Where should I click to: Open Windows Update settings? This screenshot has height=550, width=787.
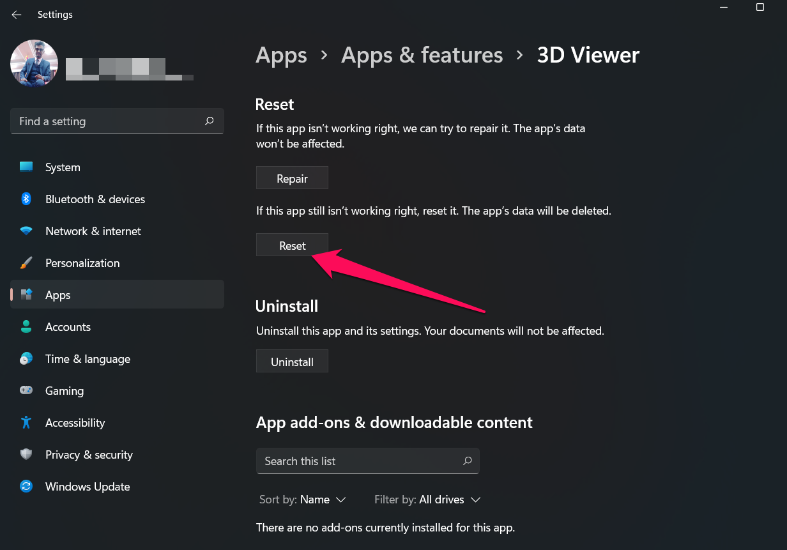tap(88, 487)
